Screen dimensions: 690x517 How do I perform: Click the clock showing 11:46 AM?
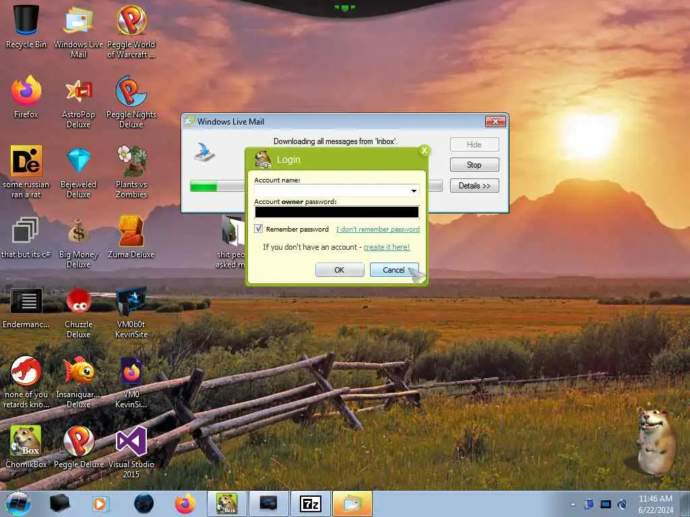pos(655,499)
